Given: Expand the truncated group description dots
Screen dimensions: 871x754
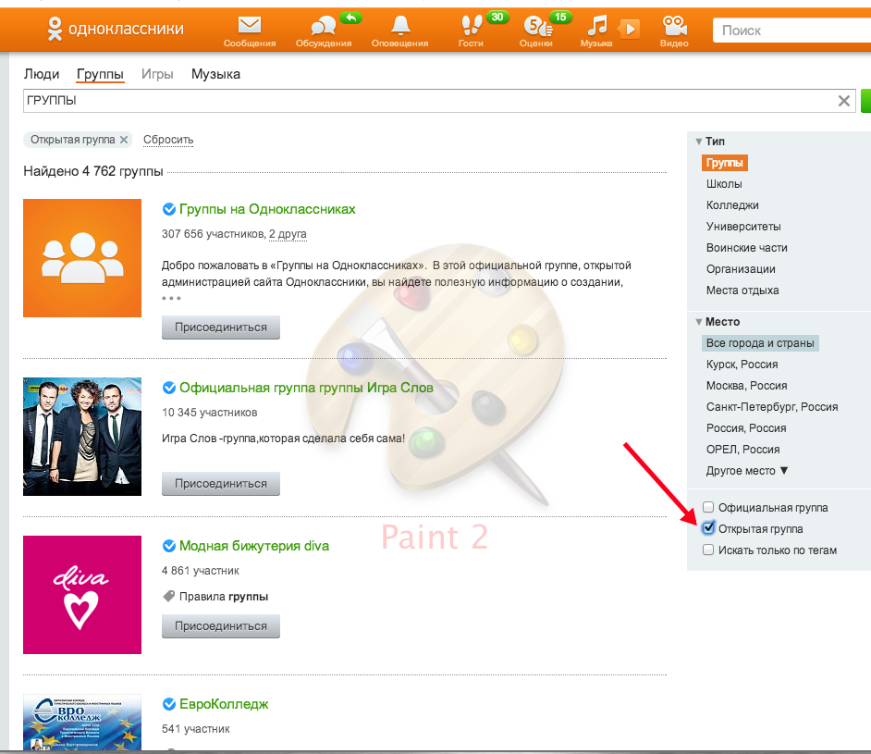Looking at the screenshot, I should 171,299.
